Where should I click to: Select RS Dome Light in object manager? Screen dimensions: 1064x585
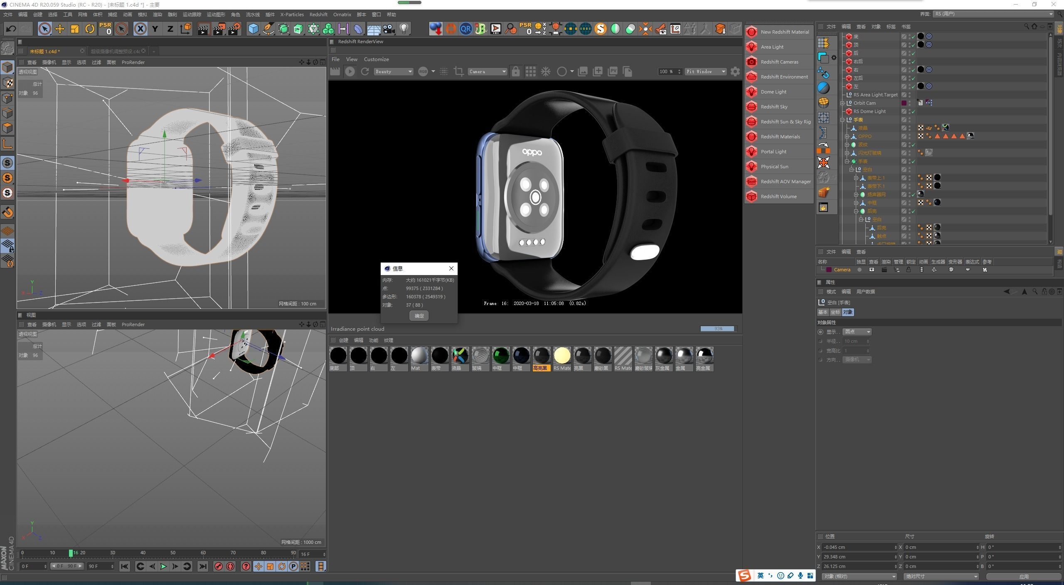869,111
